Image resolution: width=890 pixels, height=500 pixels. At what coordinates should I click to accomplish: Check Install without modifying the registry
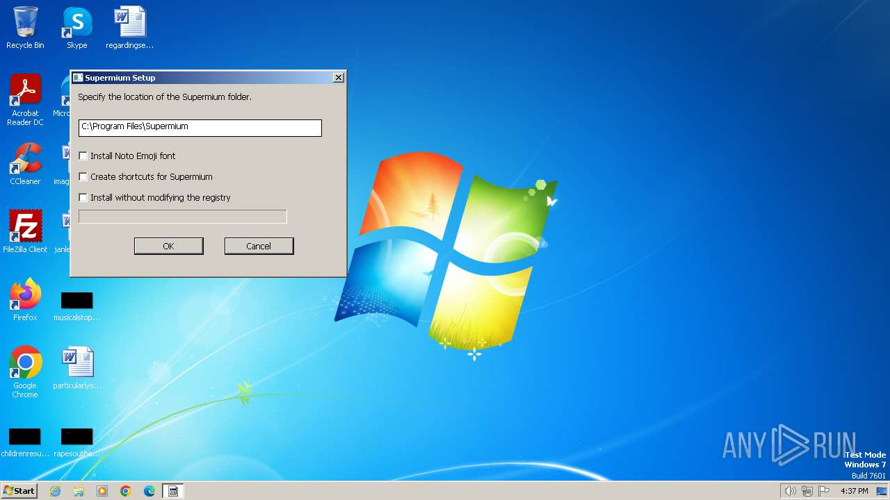[x=83, y=197]
